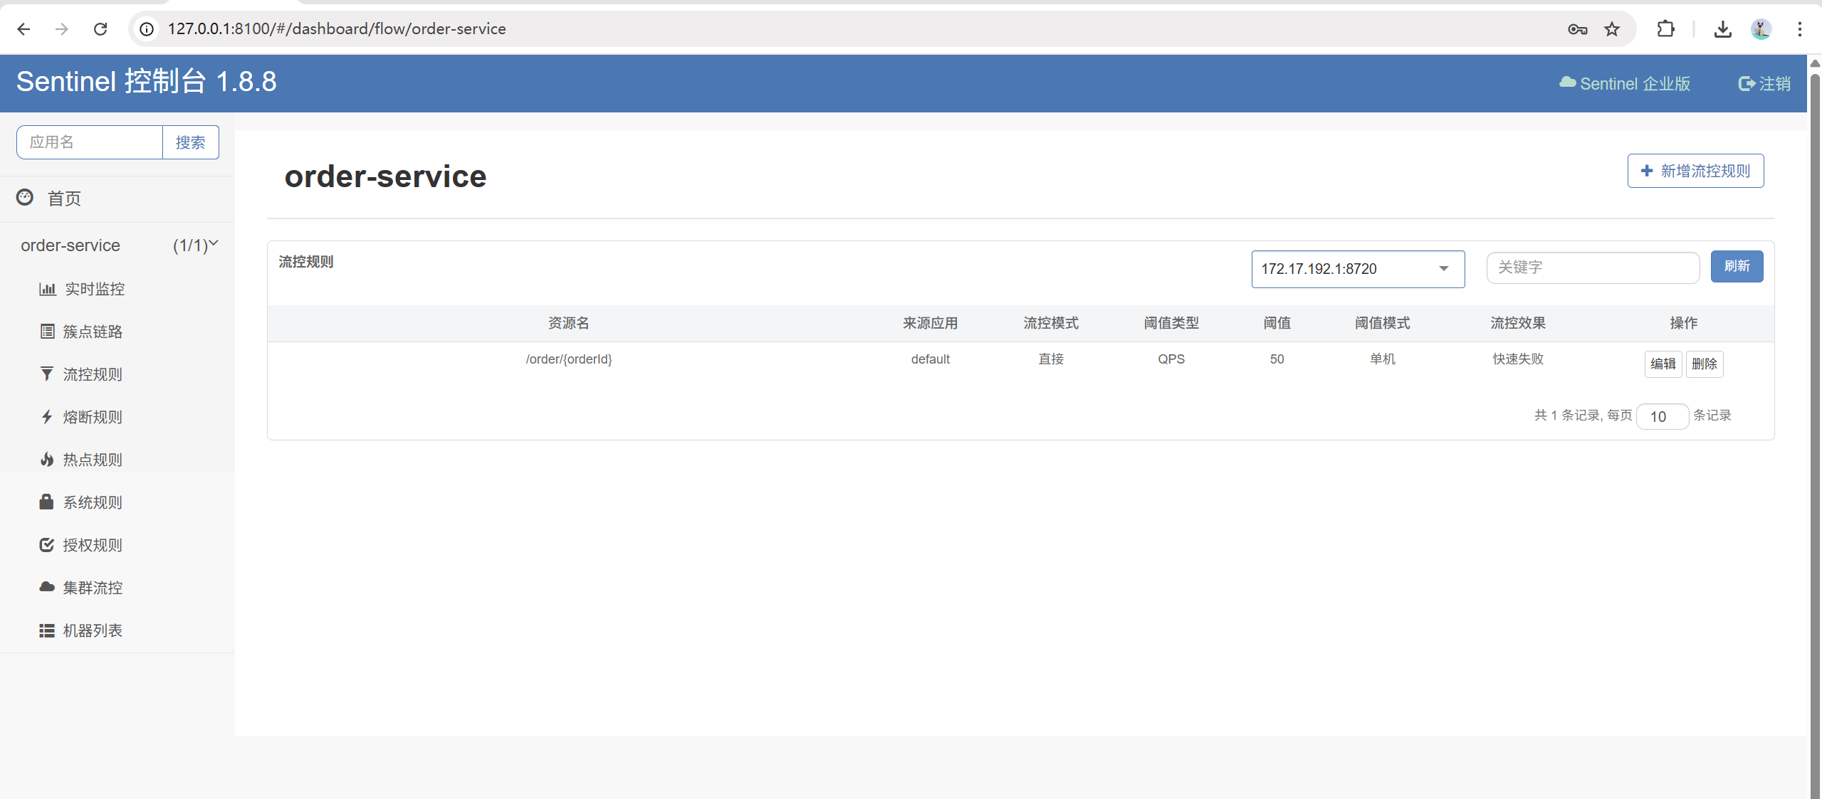1822x799 pixels.
Task: Open the browser three-dot menu
Action: [x=1799, y=29]
